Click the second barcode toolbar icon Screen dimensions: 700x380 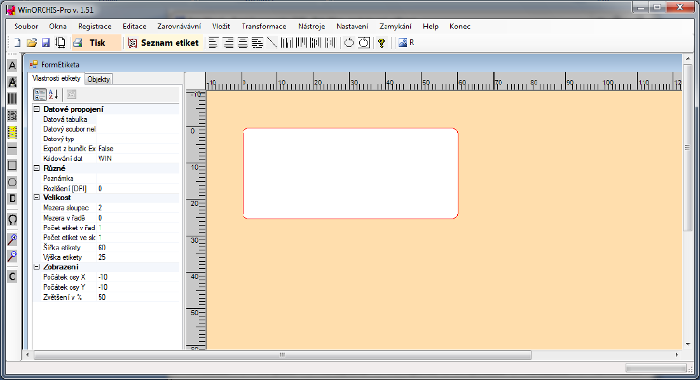tap(301, 43)
